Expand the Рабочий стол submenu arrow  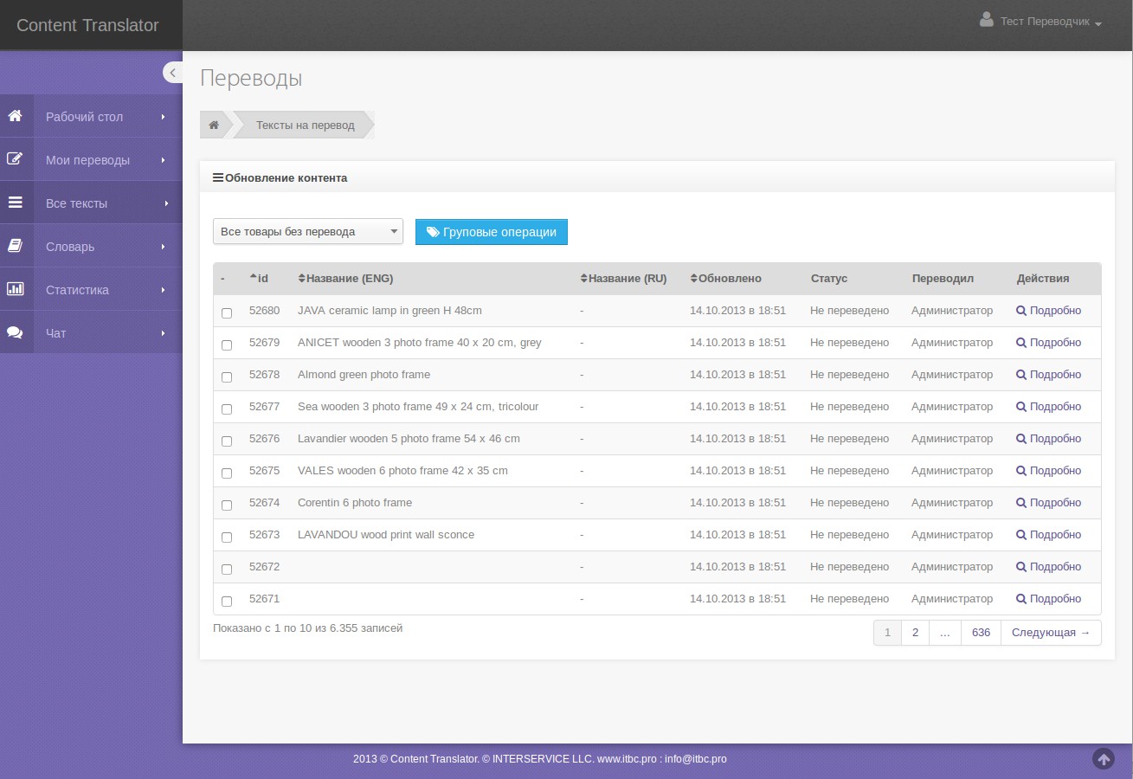163,117
